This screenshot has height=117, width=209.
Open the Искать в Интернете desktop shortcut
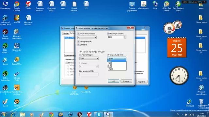(17, 34)
